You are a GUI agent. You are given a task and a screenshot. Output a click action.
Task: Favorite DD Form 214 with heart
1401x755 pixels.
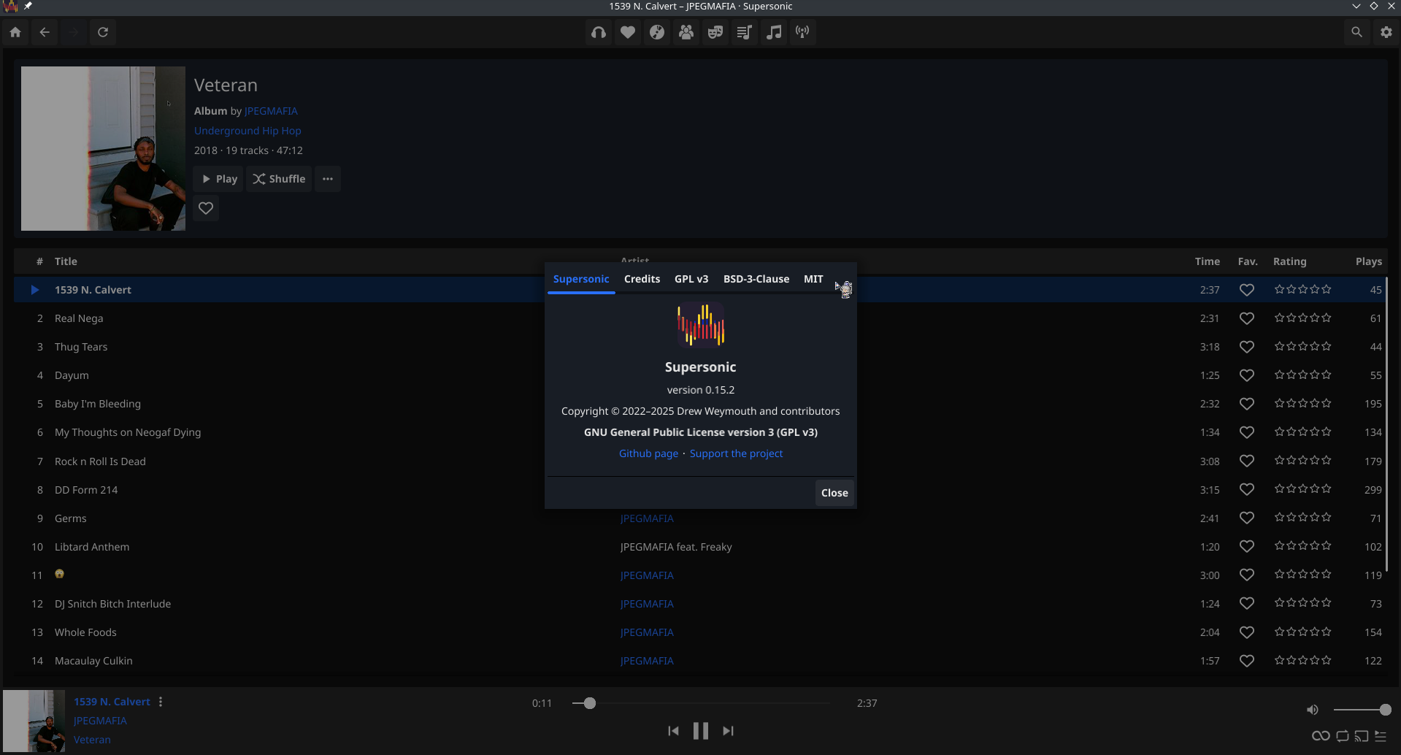pos(1247,490)
